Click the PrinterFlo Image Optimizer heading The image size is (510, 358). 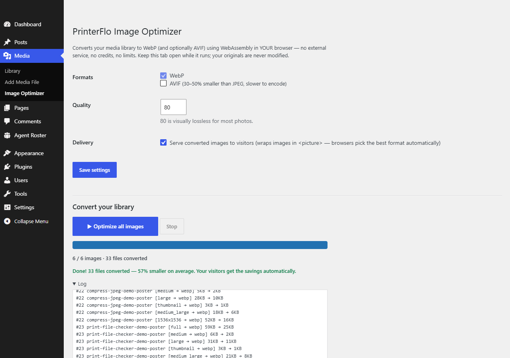tap(127, 31)
